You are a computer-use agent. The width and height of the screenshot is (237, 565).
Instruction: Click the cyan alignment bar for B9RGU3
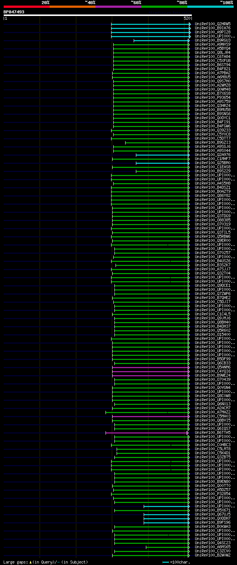(161, 40)
